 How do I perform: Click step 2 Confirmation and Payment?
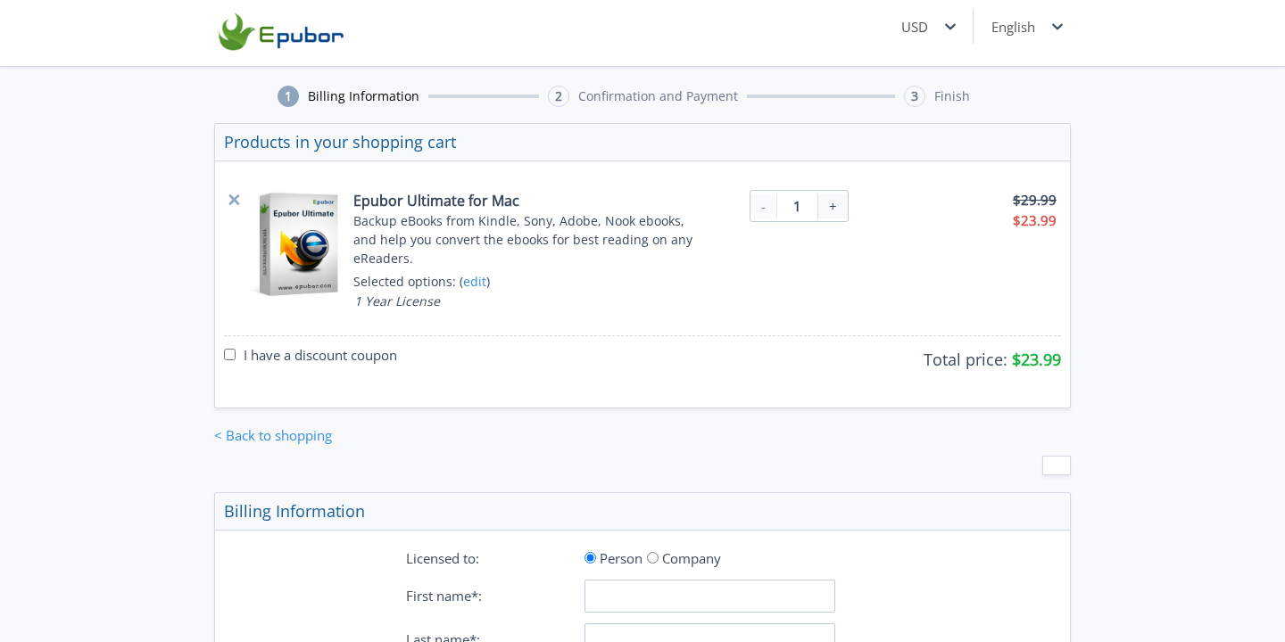pyautogui.click(x=642, y=96)
